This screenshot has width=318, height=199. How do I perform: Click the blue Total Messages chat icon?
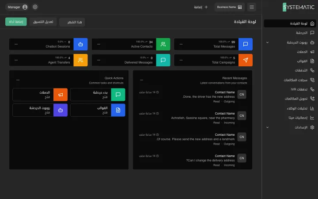pyautogui.click(x=246, y=44)
